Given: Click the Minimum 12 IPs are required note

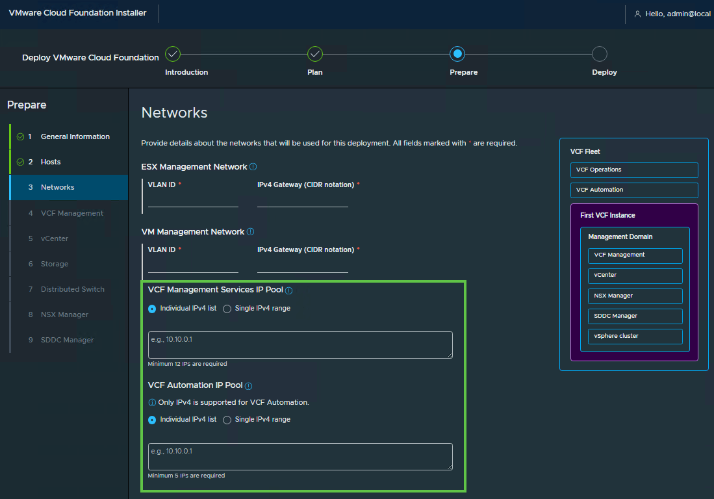Looking at the screenshot, I should click(x=187, y=364).
